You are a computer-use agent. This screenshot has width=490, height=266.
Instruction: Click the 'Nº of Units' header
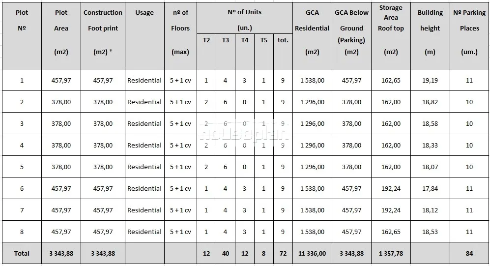coord(244,12)
